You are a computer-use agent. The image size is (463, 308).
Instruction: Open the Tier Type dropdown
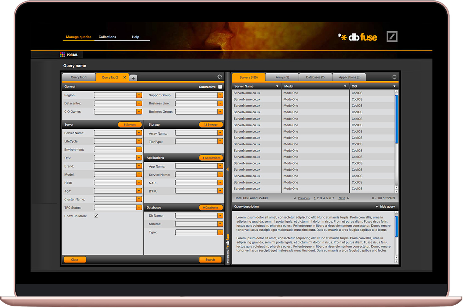[220, 141]
